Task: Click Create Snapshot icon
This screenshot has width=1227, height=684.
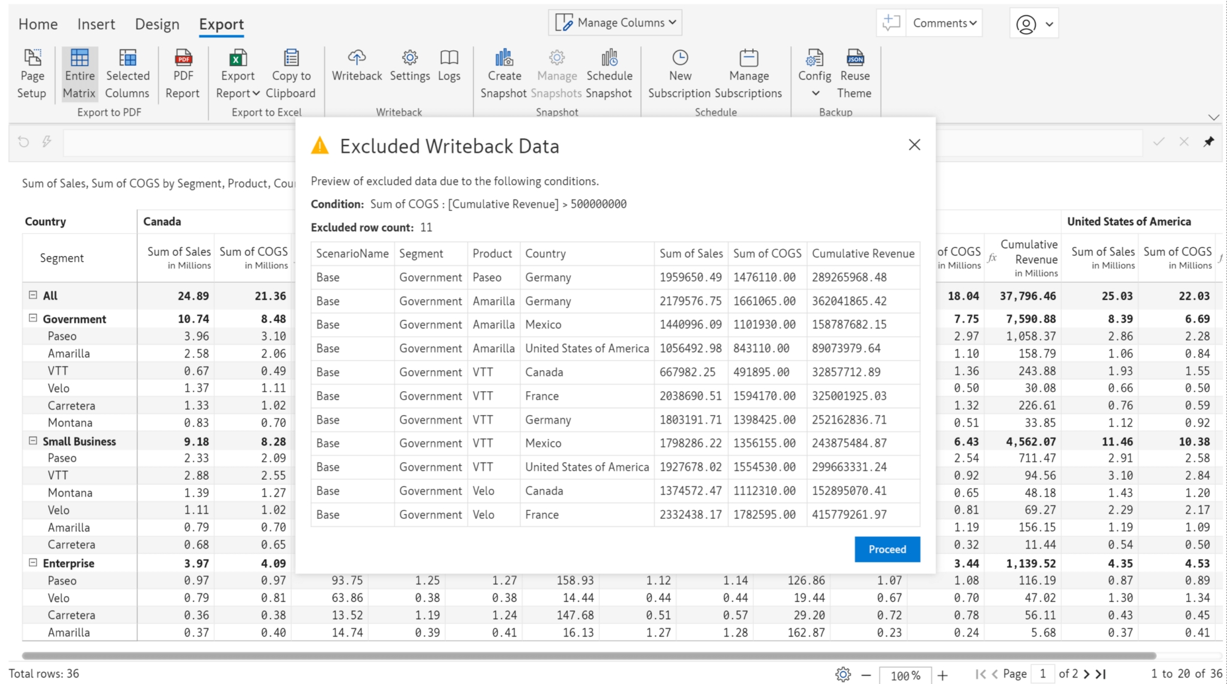Action: (504, 58)
